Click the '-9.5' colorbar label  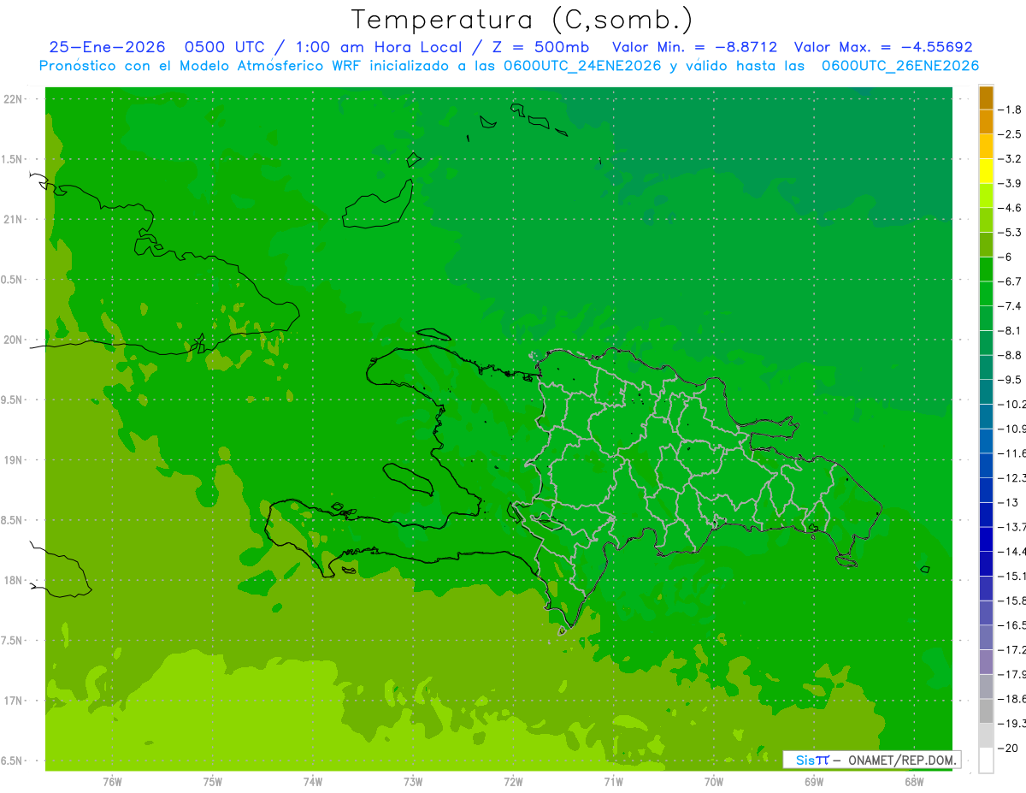click(x=1010, y=380)
